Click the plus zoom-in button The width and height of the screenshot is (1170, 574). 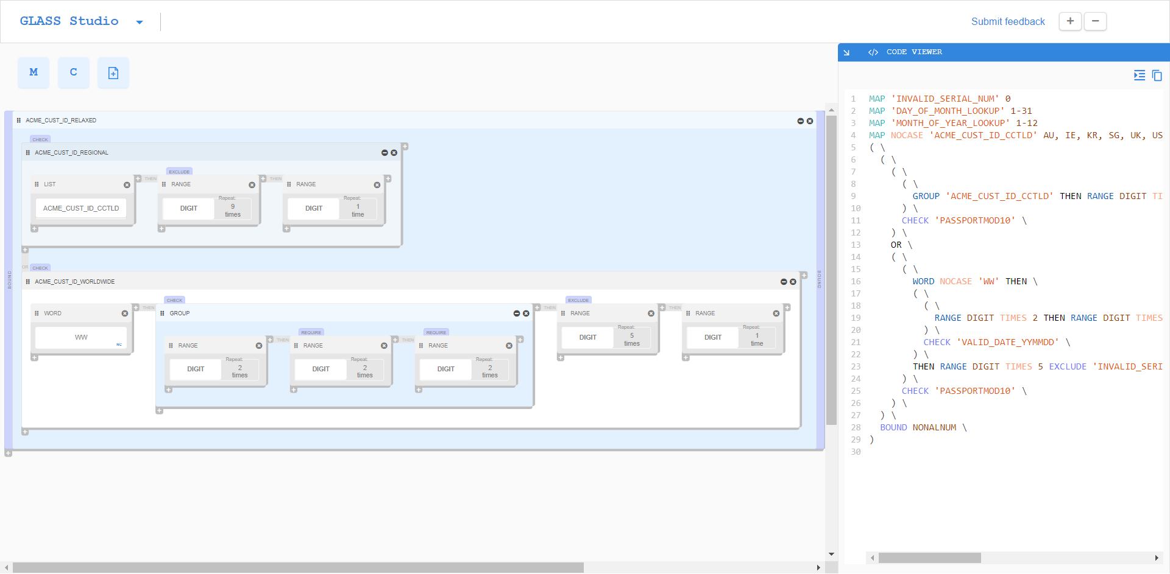coord(1070,21)
